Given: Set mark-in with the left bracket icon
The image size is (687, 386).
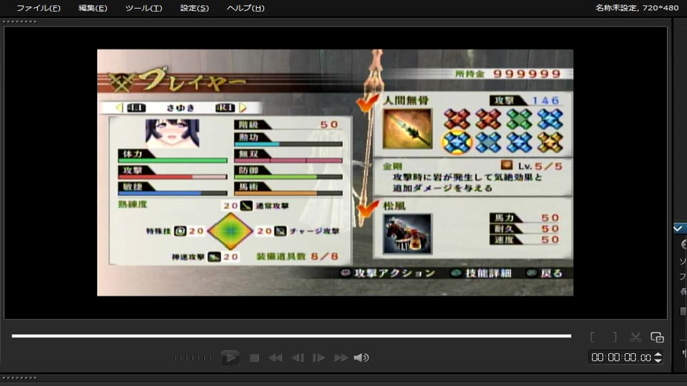Looking at the screenshot, I should tap(593, 337).
